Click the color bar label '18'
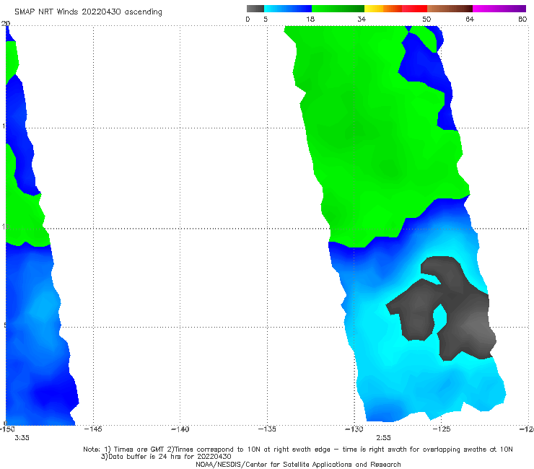 pyautogui.click(x=310, y=19)
